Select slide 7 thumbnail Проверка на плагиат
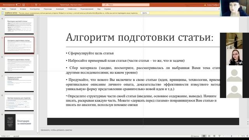 (x=19, y=84)
